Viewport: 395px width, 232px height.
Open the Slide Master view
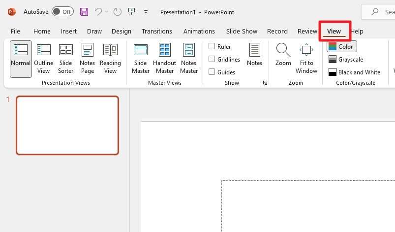point(141,59)
